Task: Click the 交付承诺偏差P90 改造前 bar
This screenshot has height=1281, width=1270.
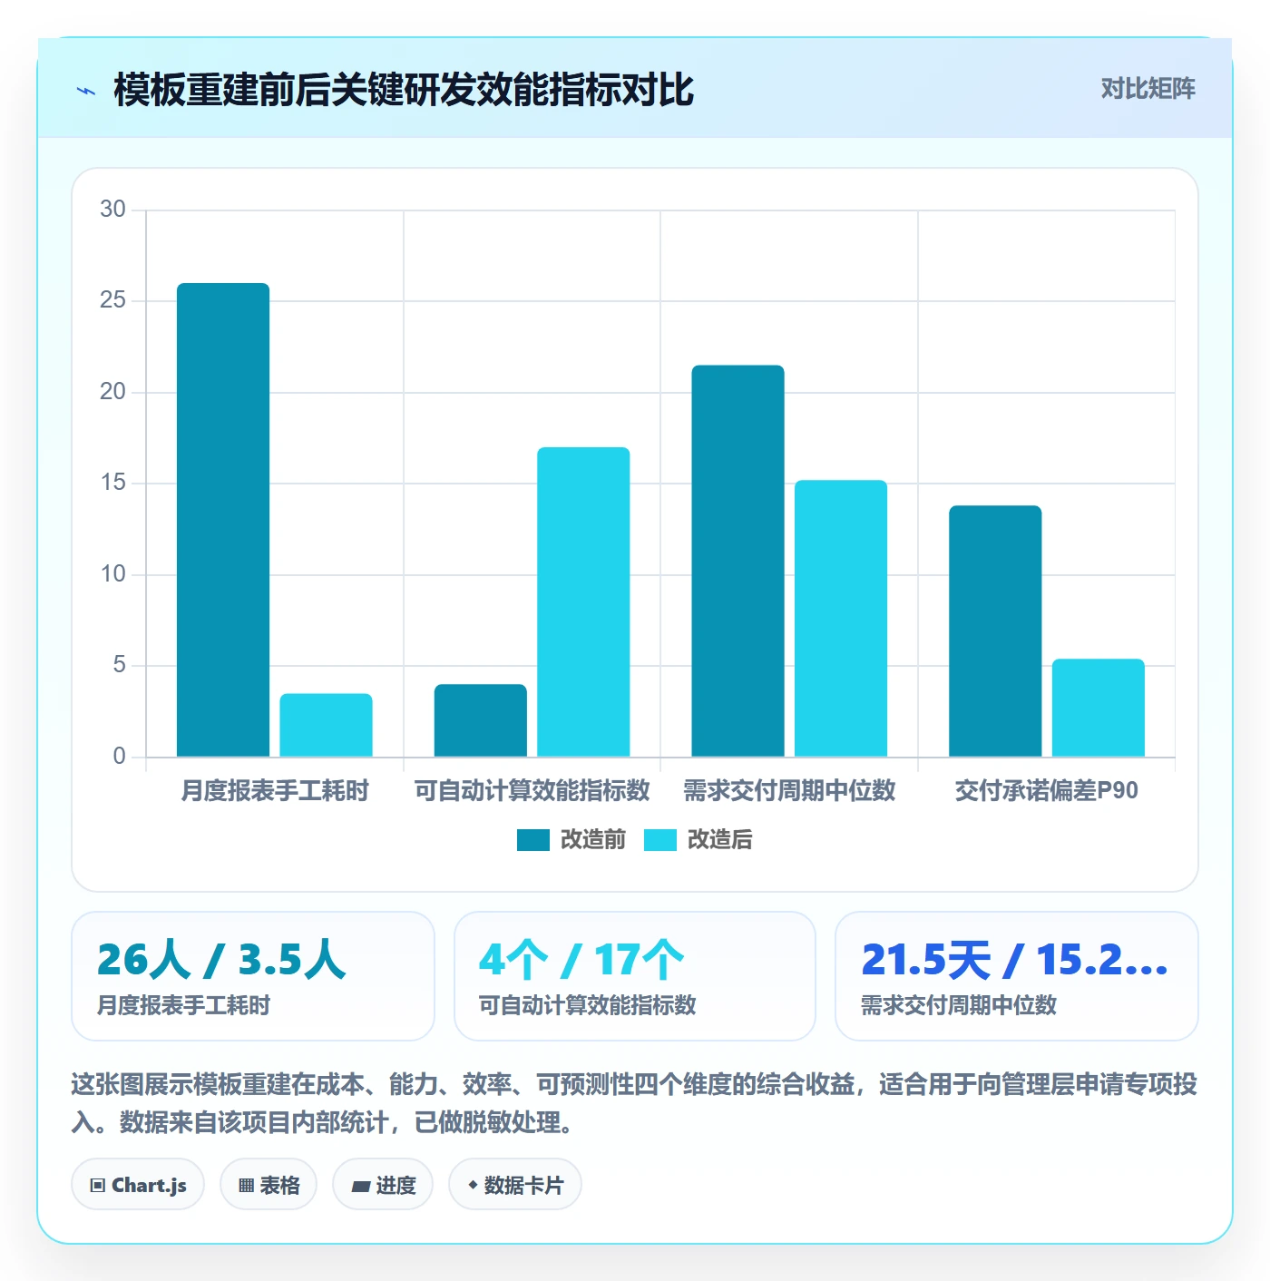Action: tap(995, 631)
